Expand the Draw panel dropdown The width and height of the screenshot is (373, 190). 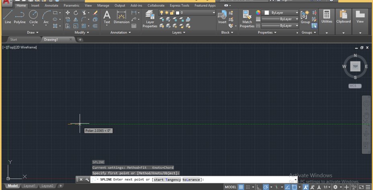click(x=33, y=33)
